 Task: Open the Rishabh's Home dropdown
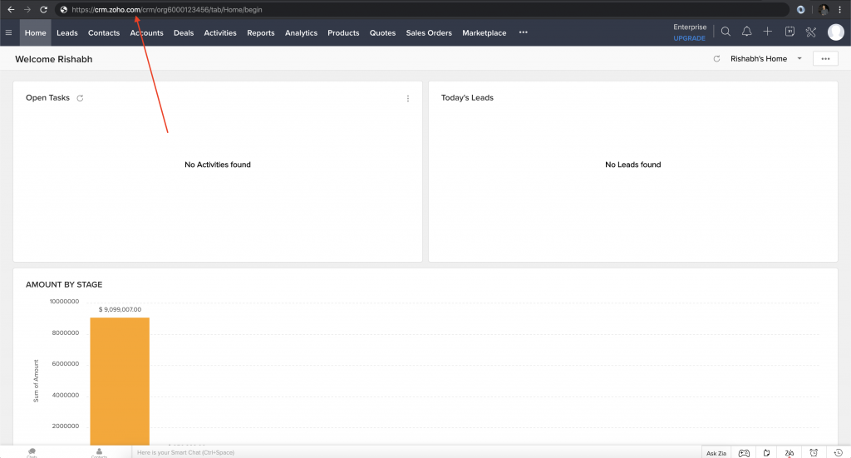coord(765,59)
